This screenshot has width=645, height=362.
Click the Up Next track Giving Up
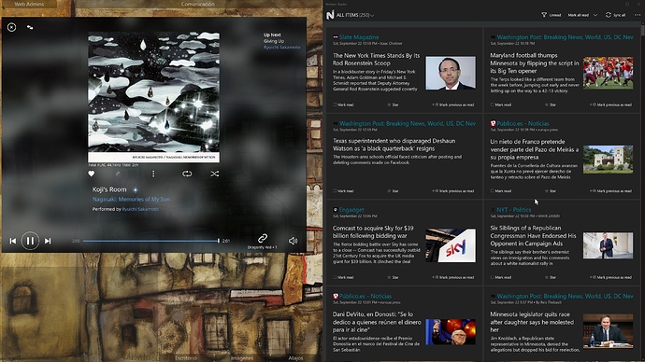point(274,41)
